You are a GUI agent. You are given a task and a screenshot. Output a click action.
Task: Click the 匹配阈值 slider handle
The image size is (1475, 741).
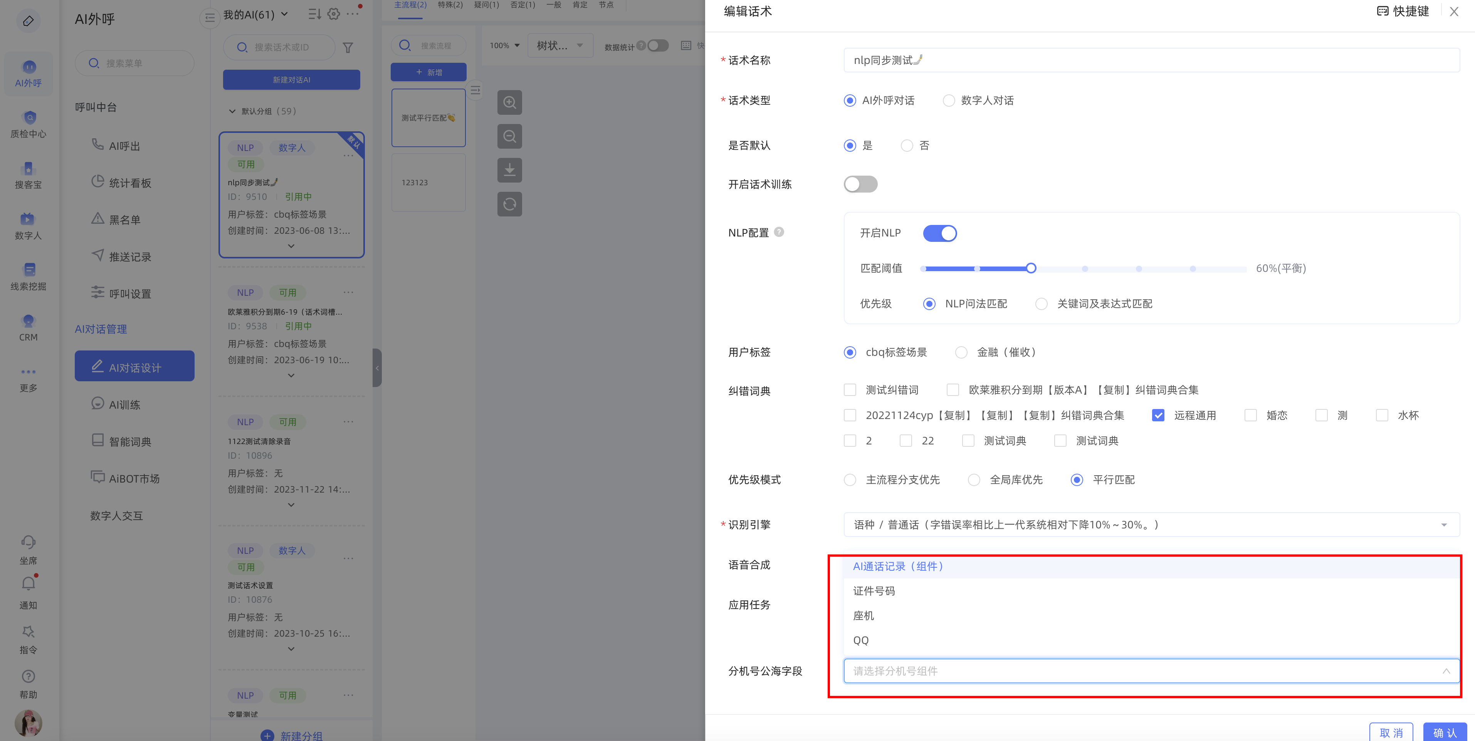pyautogui.click(x=1031, y=268)
